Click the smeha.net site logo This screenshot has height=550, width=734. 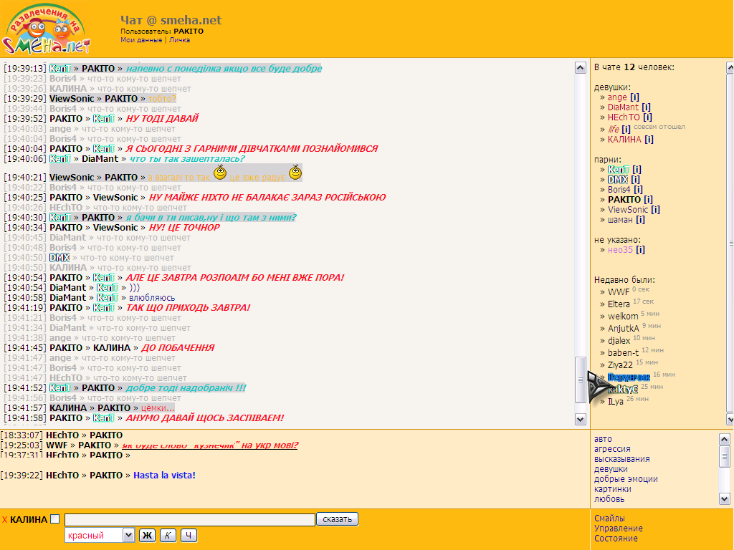pyautogui.click(x=47, y=29)
